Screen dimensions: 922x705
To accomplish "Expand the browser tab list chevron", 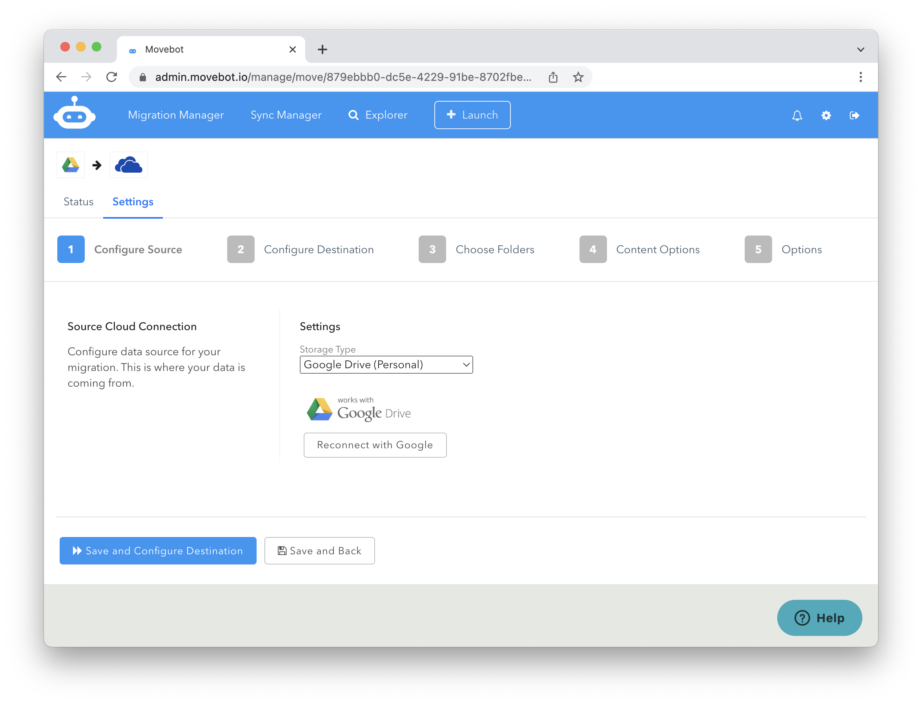I will [x=860, y=49].
